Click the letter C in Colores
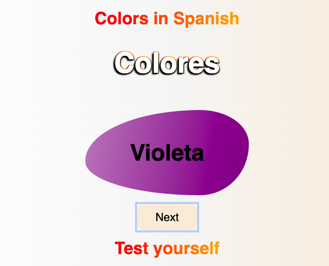The width and height of the screenshot is (329, 266). (x=124, y=63)
